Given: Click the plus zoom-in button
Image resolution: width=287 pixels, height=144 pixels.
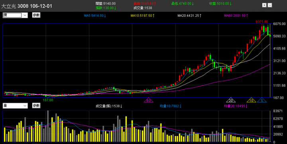Looking at the screenshot, I should (264, 5).
